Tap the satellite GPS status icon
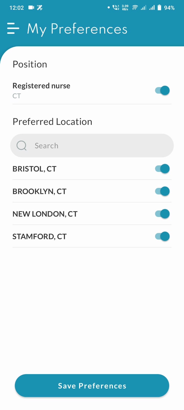Image resolution: width=184 pixels, height=410 pixels. pos(40,7)
